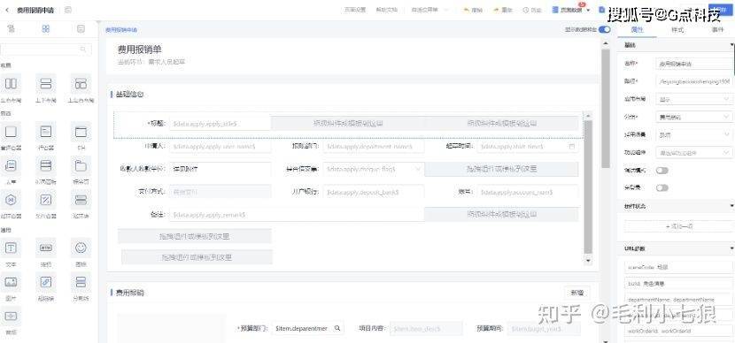Switch to the 样式 style tab

point(677,29)
